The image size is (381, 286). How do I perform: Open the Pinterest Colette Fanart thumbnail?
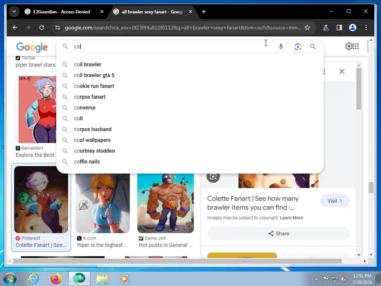click(x=41, y=200)
